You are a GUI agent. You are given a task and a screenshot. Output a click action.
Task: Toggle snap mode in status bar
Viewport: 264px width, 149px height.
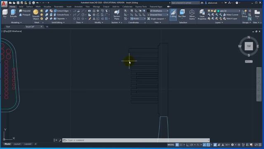181,145
